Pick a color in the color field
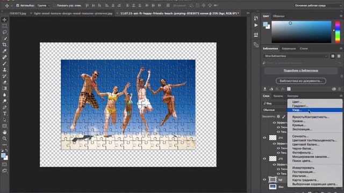Screen dimensions: 344x193 [302, 32]
